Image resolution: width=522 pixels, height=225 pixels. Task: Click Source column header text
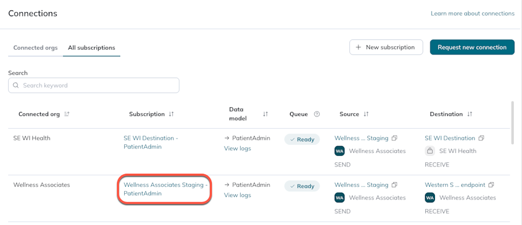pyautogui.click(x=349, y=114)
